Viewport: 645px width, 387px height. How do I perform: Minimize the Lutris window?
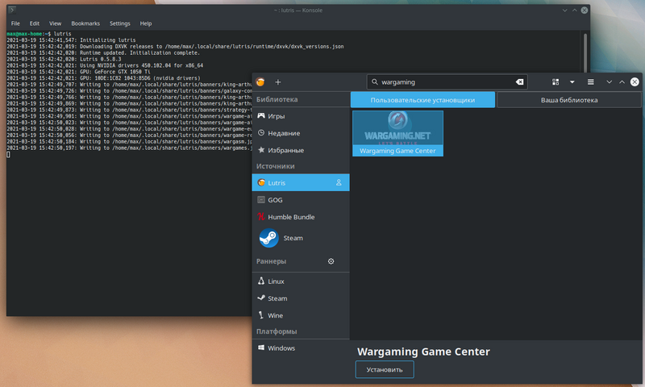[x=610, y=82]
